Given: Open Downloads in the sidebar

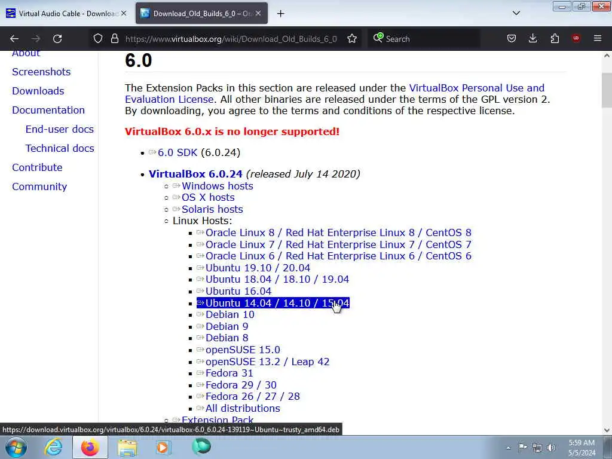Looking at the screenshot, I should click(x=38, y=91).
